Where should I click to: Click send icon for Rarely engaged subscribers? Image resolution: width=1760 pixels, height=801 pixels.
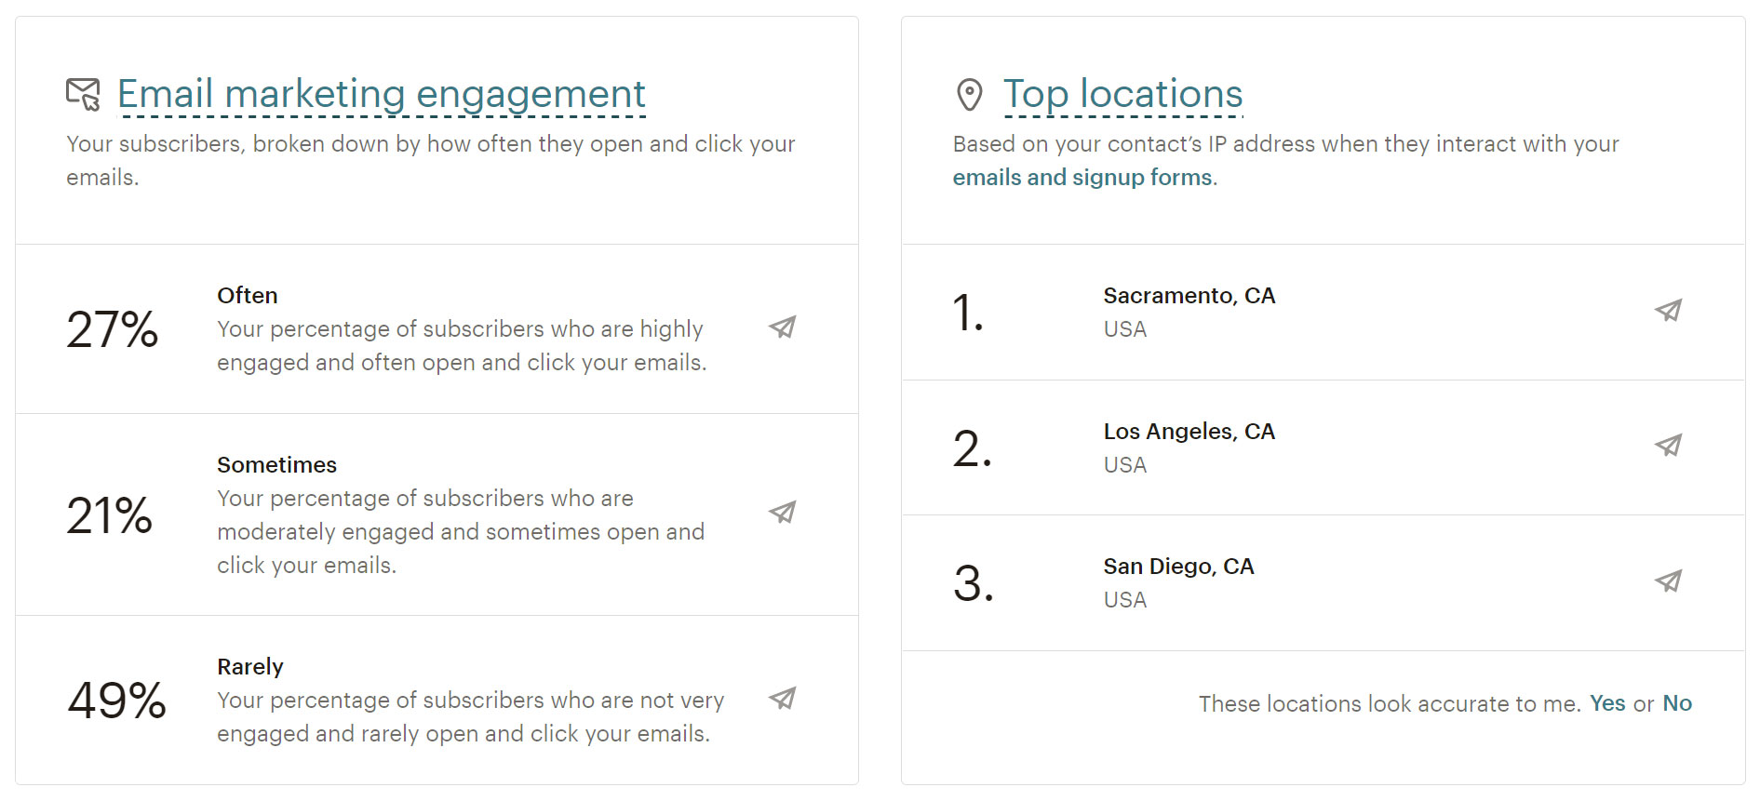tap(783, 699)
